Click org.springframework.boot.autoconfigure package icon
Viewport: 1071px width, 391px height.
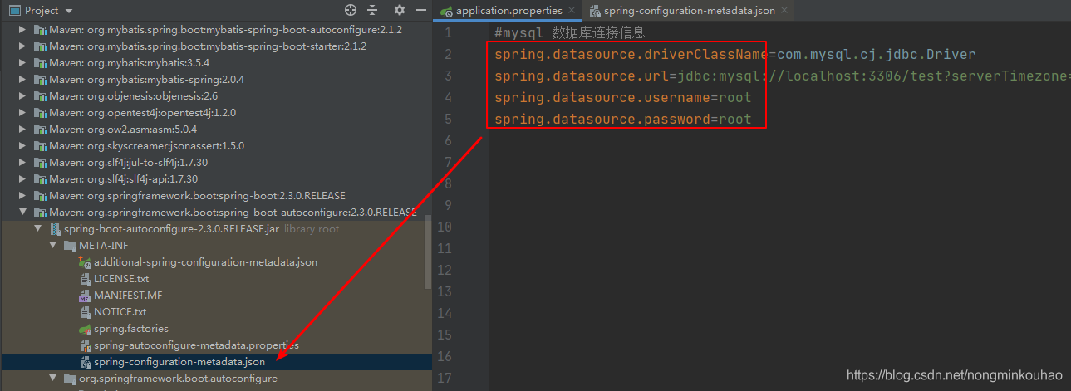click(70, 378)
